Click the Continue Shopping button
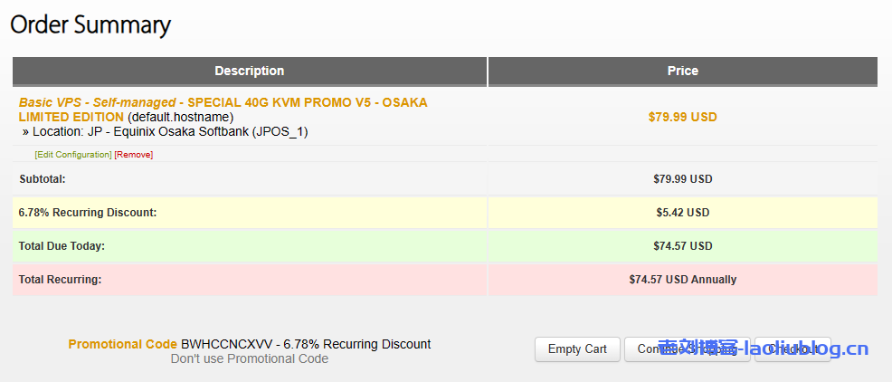This screenshot has width=892, height=382. [x=687, y=349]
